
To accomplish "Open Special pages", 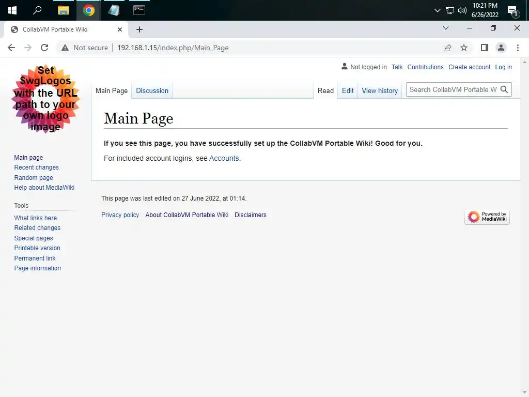I will click(34, 238).
